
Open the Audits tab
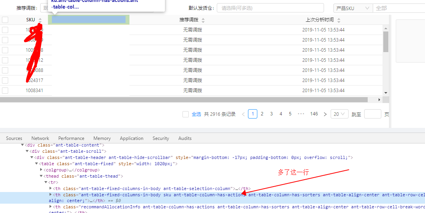(x=185, y=138)
